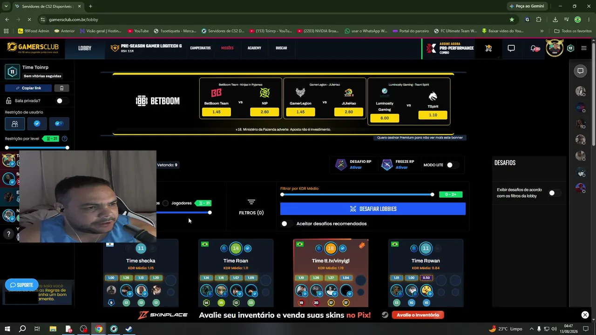Open Steam from the Windows taskbar
The image size is (596, 335).
click(x=129, y=329)
